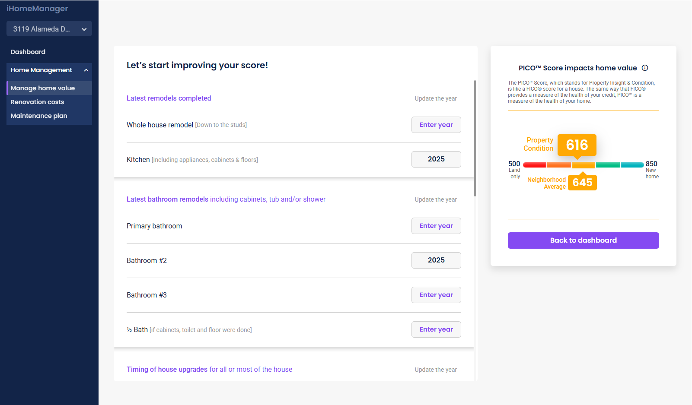Enter year for Whole house remodel
Image resolution: width=692 pixels, height=405 pixels.
click(436, 125)
